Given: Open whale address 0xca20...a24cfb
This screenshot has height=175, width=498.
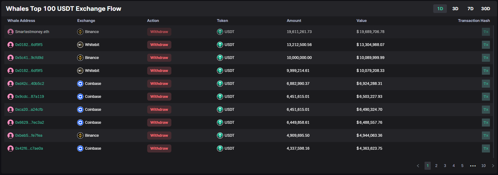Looking at the screenshot, I should pyautogui.click(x=29, y=110).
